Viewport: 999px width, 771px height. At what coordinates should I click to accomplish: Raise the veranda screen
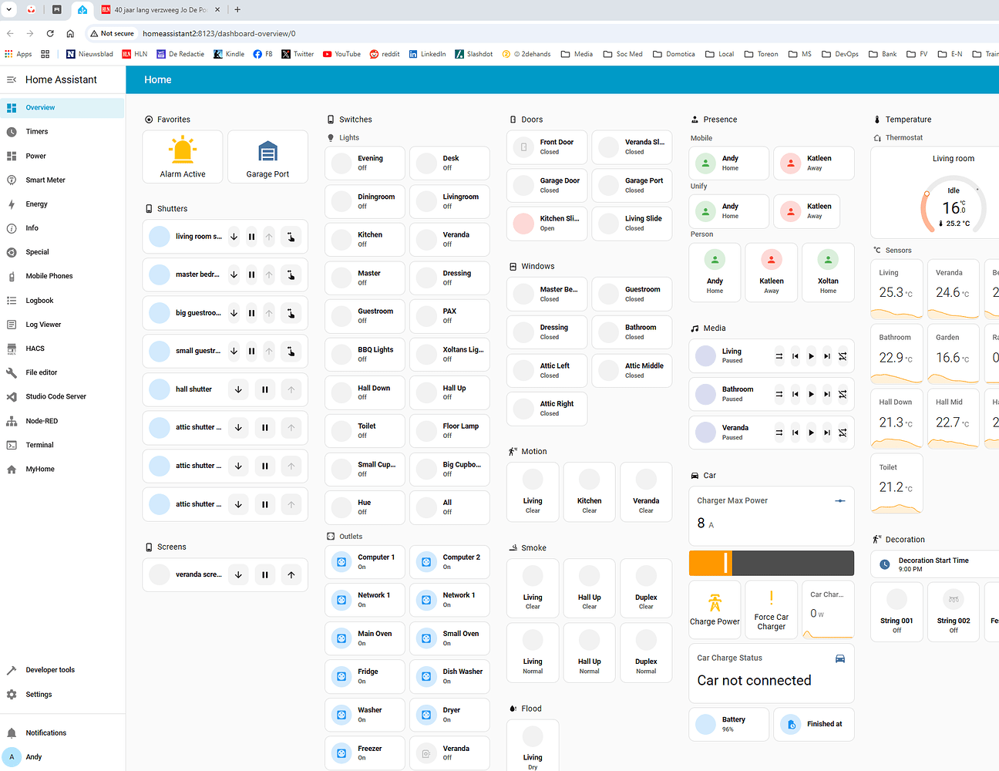[291, 574]
